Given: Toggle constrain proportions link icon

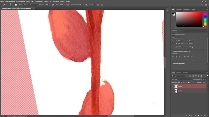Looking at the screenshot, I should click(x=173, y=42).
